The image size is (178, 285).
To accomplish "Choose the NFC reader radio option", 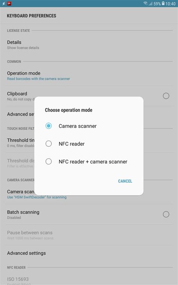I will coord(89,144).
